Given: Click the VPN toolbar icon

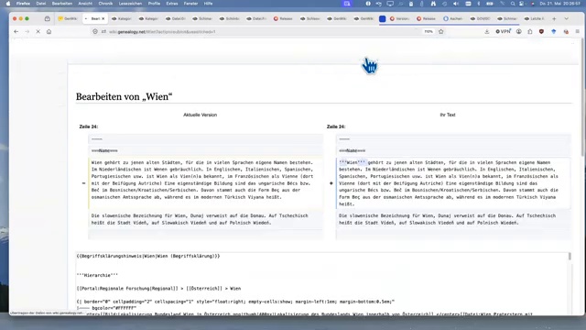Looking at the screenshot, I should [503, 32].
